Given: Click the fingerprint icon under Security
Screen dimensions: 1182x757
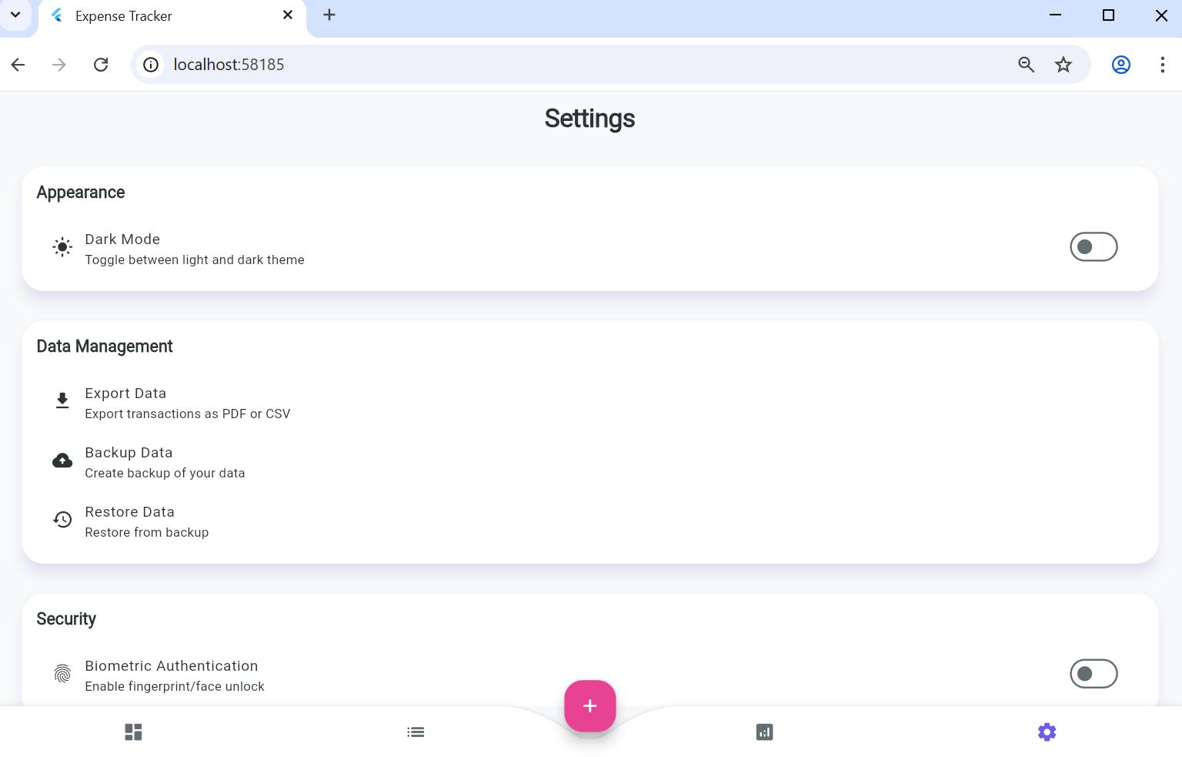Looking at the screenshot, I should 62,674.
